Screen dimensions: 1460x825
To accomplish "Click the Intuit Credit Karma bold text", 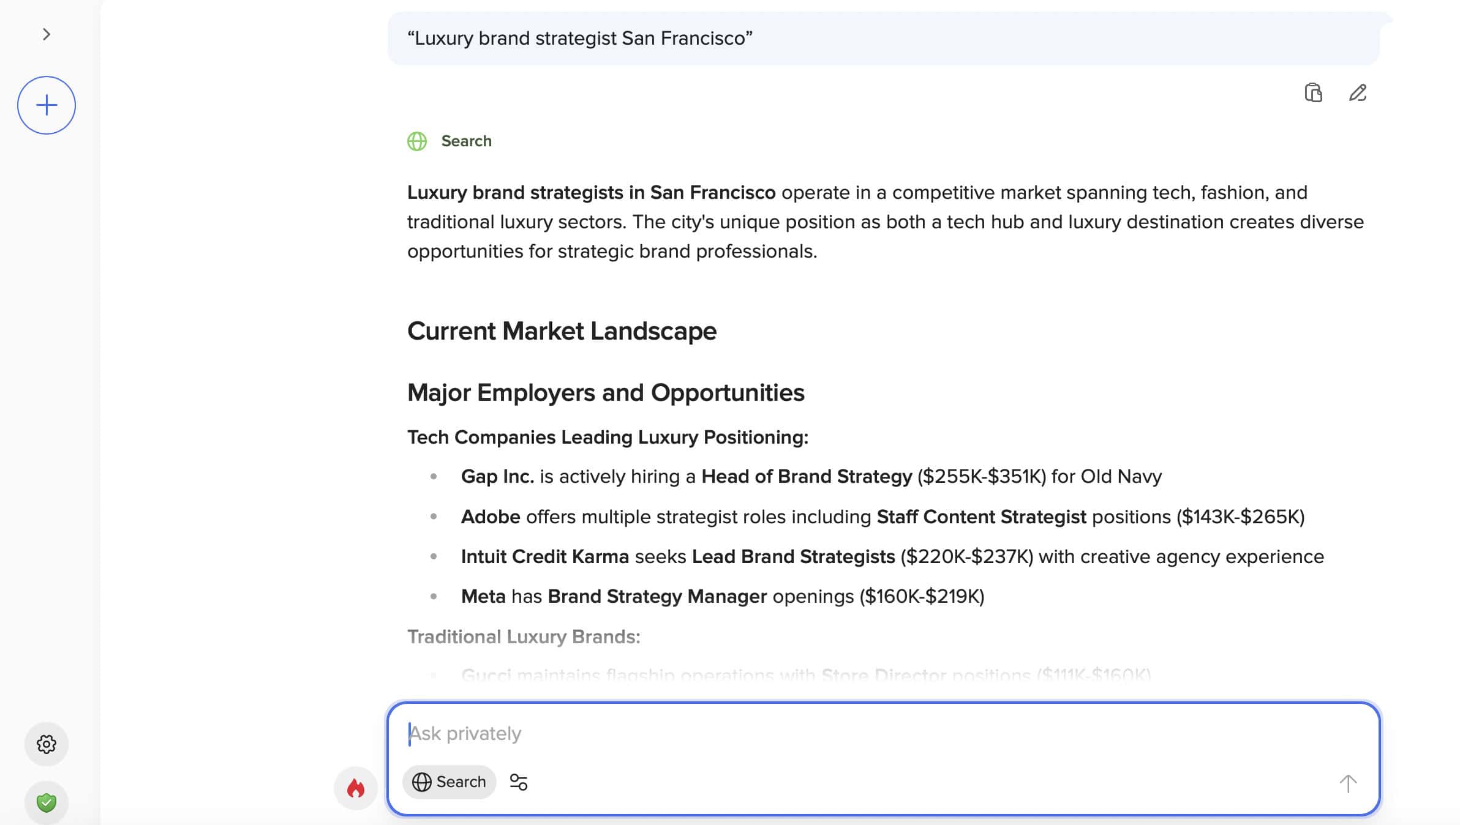I will pos(545,557).
